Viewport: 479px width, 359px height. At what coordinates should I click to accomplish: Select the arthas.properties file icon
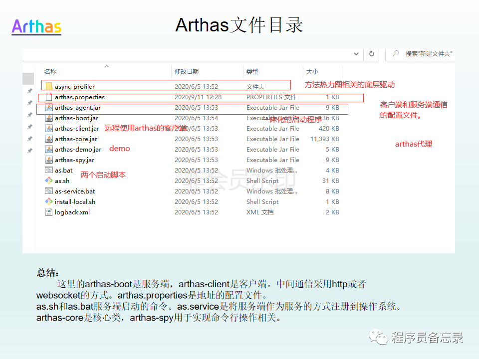click(49, 97)
